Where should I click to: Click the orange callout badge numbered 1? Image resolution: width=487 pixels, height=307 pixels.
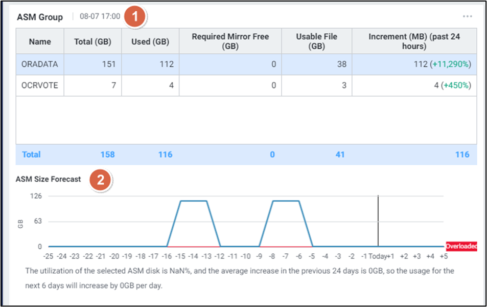[135, 16]
